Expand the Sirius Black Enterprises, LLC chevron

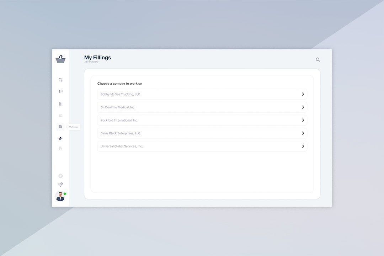[303, 133]
